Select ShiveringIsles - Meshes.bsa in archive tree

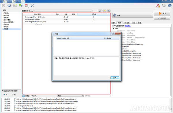coord(131,53)
